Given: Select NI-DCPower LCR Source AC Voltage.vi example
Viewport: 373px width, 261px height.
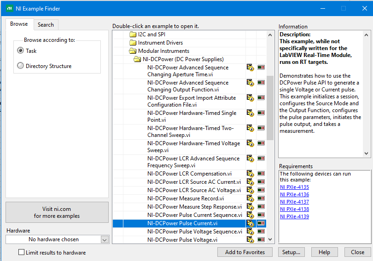Looking at the screenshot, I should tap(194, 190).
